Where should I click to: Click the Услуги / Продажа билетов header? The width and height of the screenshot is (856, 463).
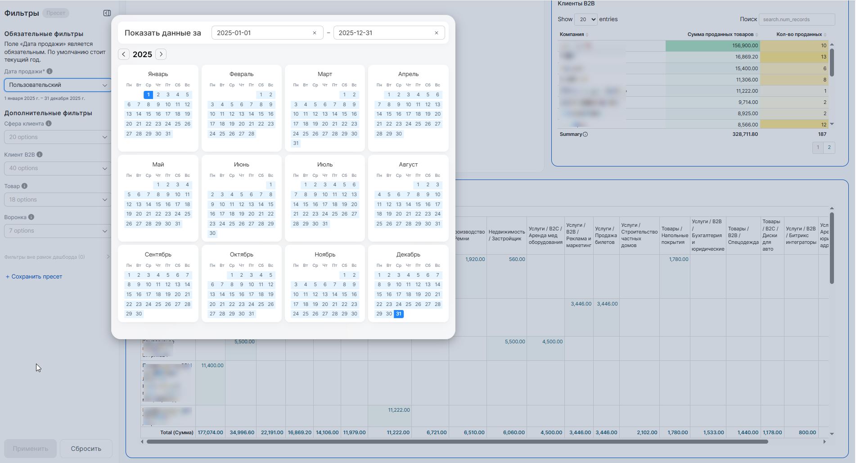[x=606, y=235]
